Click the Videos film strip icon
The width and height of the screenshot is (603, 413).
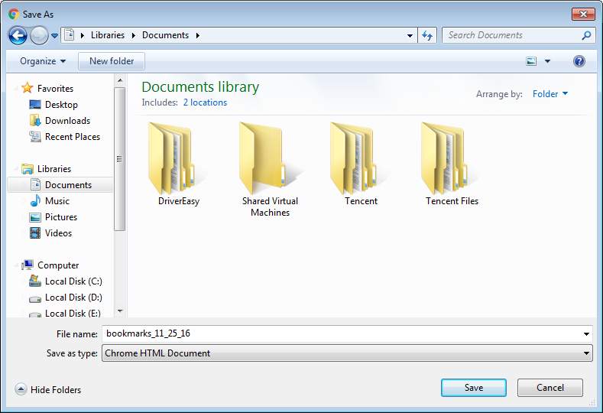(x=35, y=233)
